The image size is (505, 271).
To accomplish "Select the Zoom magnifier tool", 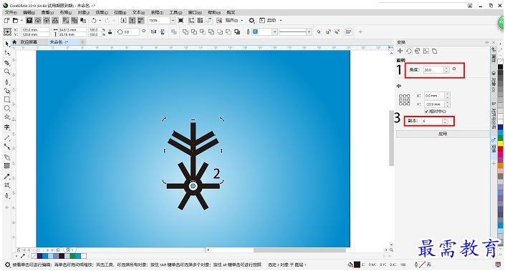I will (6, 72).
